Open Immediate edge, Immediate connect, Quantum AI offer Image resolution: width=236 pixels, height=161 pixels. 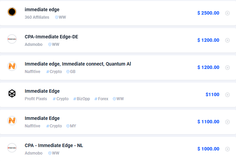(x=78, y=64)
